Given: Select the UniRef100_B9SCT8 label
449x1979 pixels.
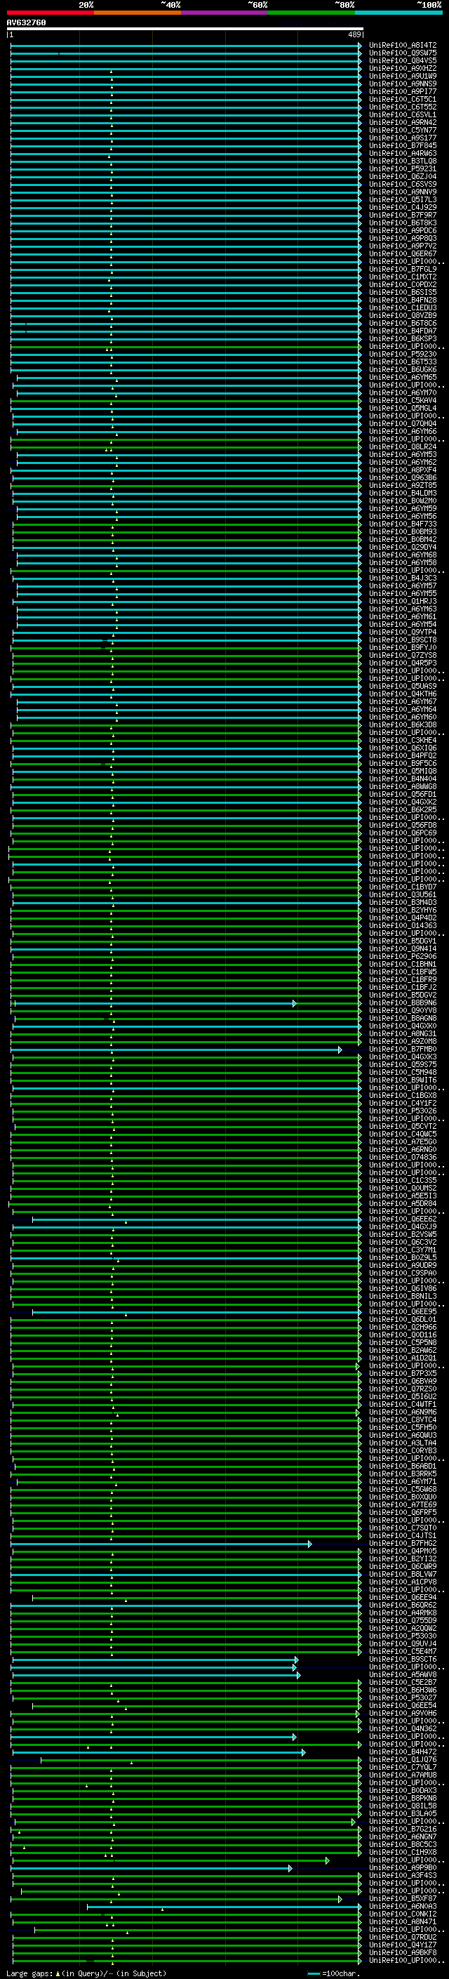Looking at the screenshot, I should 402,640.
